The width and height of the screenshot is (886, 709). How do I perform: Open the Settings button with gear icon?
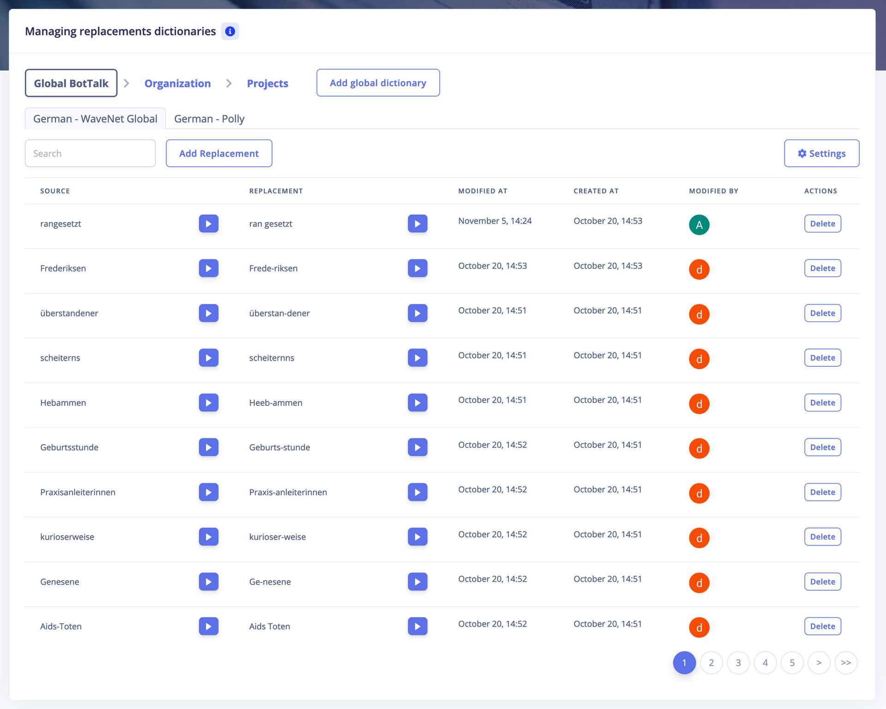(821, 153)
